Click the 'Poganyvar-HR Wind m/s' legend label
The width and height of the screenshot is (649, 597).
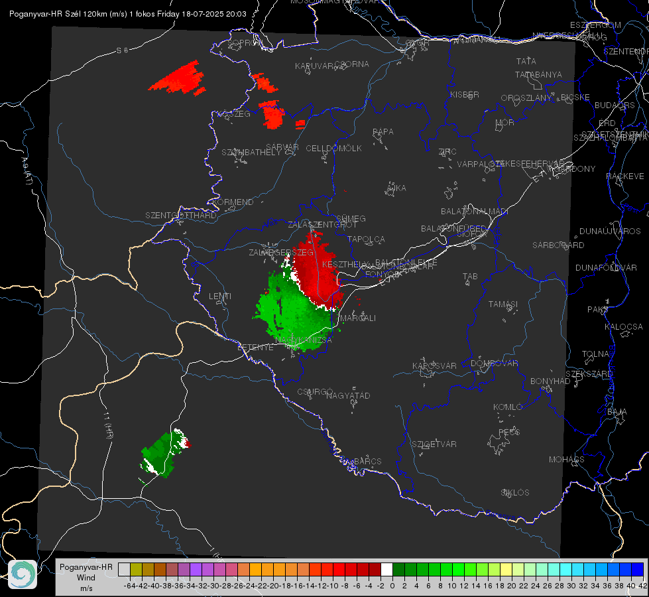[86, 578]
